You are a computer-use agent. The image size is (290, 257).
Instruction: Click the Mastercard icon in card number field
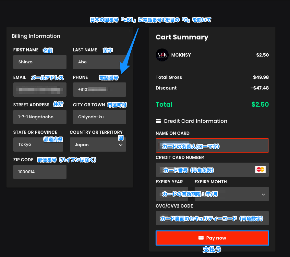click(260, 169)
